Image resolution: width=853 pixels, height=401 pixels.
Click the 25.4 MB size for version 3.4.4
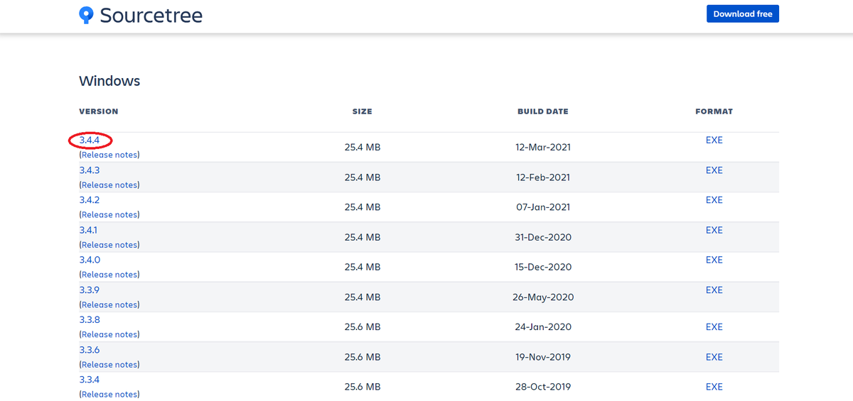point(363,148)
